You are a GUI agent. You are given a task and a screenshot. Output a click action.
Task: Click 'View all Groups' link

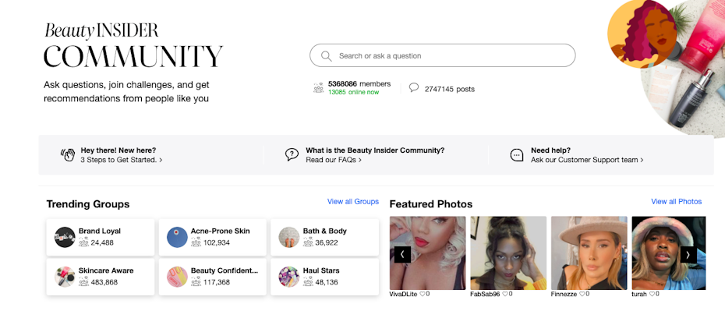click(353, 202)
